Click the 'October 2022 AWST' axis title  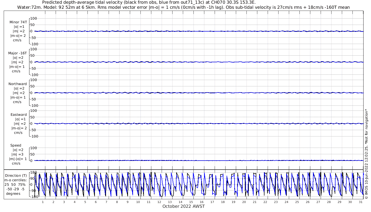point(183,206)
